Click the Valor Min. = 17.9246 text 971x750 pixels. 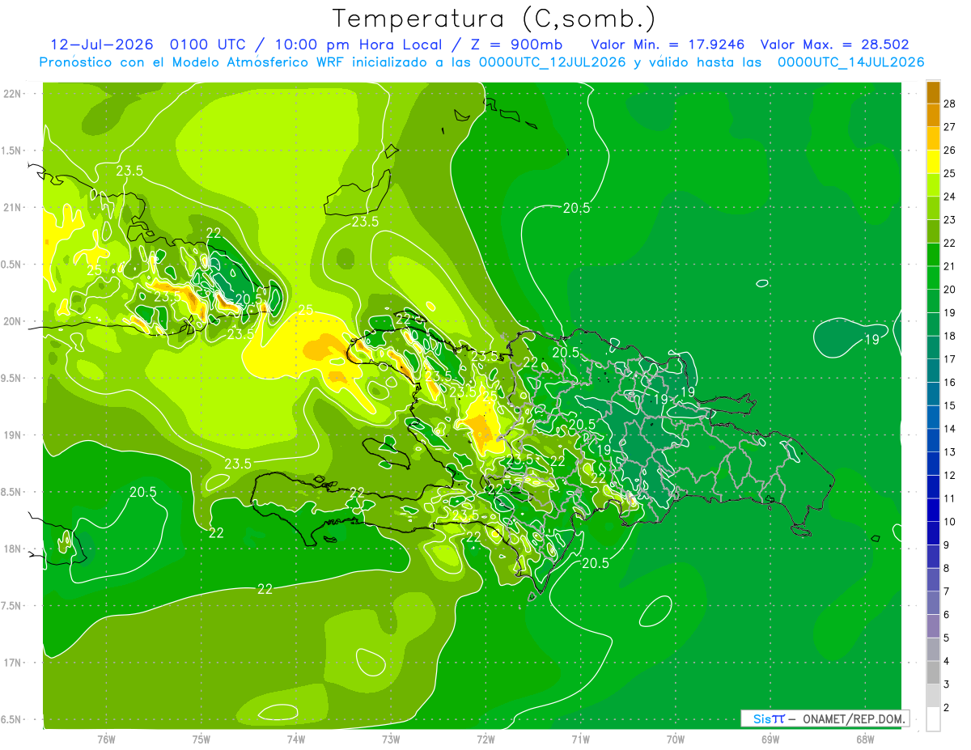[x=672, y=44]
